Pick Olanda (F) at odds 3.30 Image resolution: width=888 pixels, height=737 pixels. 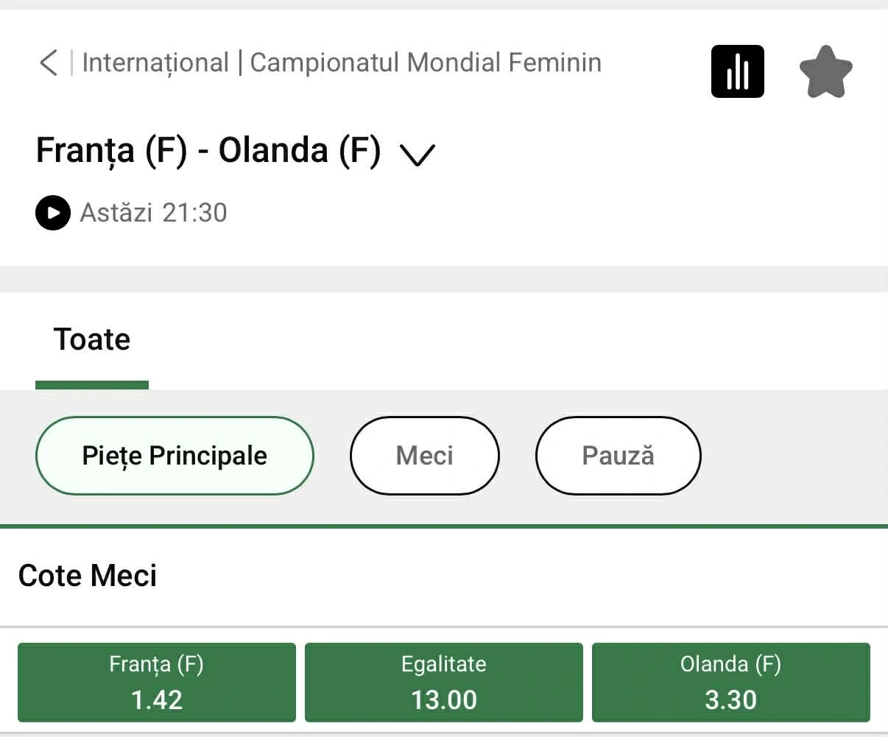(x=730, y=682)
